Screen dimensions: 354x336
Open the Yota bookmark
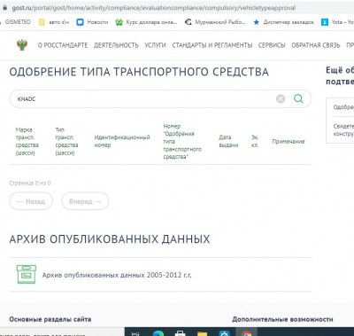coord(337,22)
